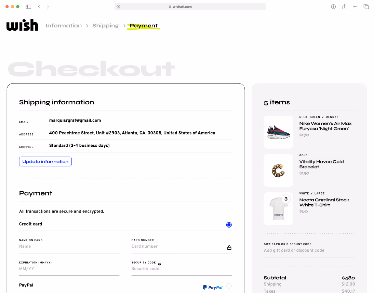Open the white T-shirt thumbnail
The image size is (374, 293).
pyautogui.click(x=278, y=209)
